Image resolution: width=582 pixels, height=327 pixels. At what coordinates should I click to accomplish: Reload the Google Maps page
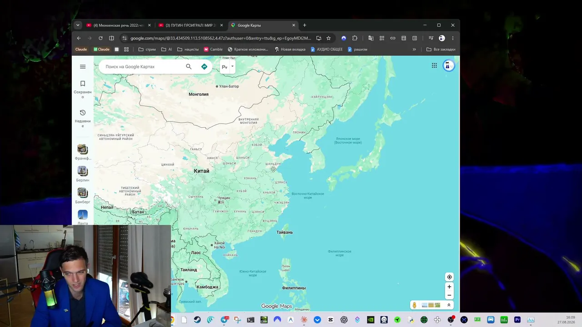coord(100,38)
